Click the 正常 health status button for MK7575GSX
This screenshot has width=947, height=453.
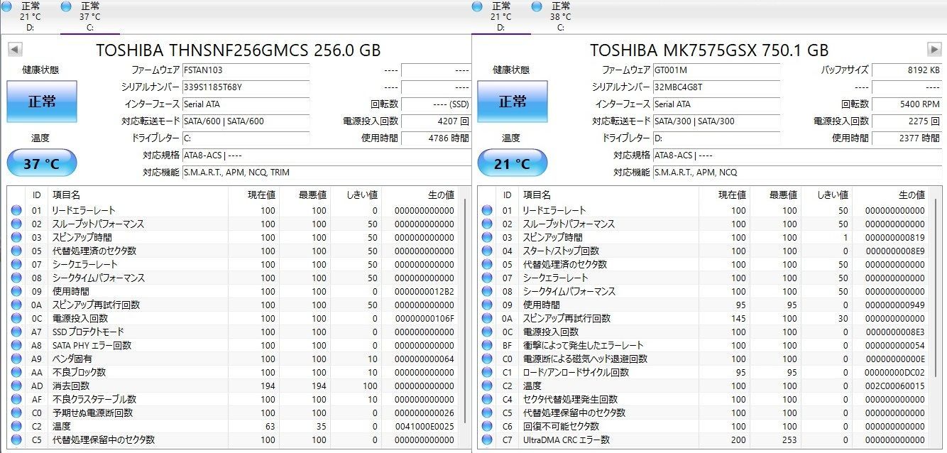click(513, 102)
